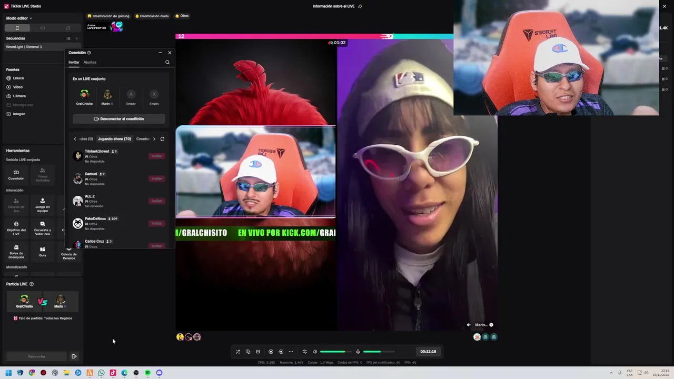Open the Galería de Regalos tool
This screenshot has height=379, width=674.
click(x=69, y=253)
